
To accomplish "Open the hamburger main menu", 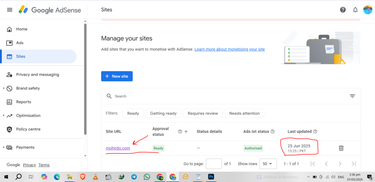I will [x=10, y=10].
